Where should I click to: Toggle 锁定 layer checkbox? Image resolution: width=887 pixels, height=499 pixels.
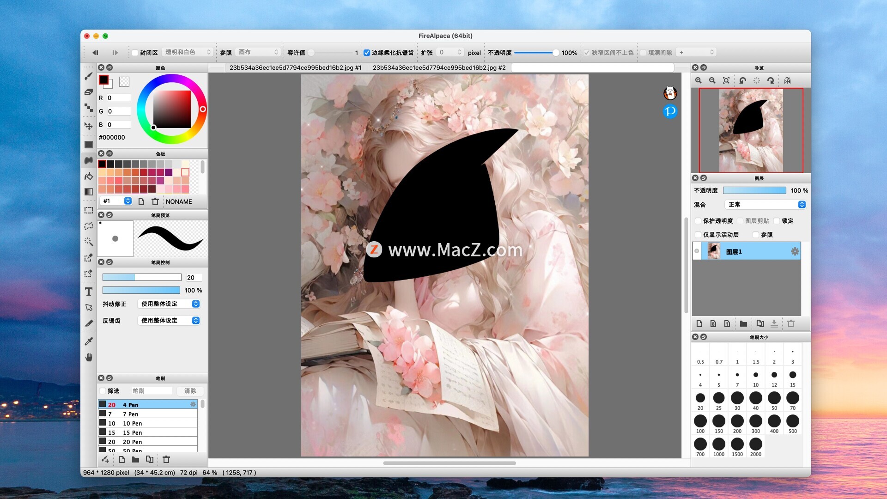click(777, 221)
